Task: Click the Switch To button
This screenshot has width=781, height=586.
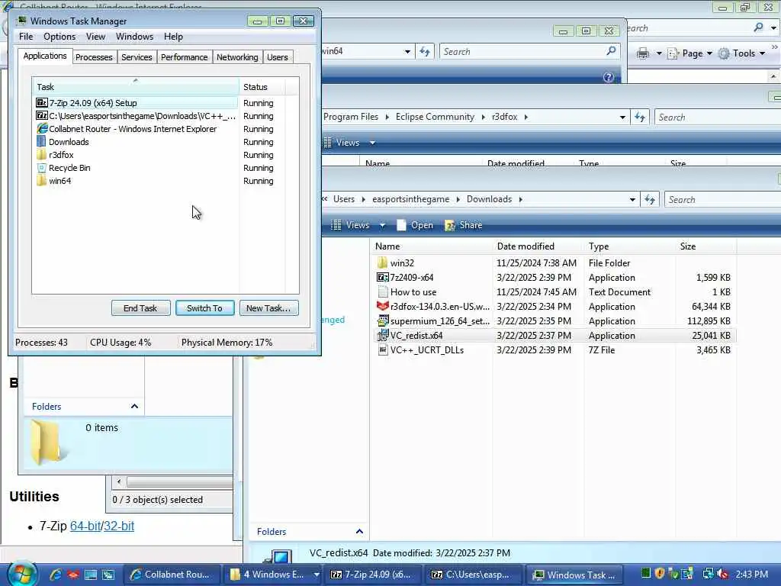Action: [204, 308]
